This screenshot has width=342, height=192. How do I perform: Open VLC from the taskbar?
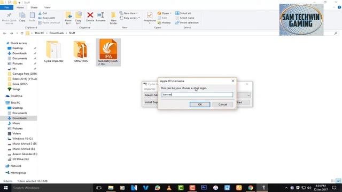click(x=169, y=188)
